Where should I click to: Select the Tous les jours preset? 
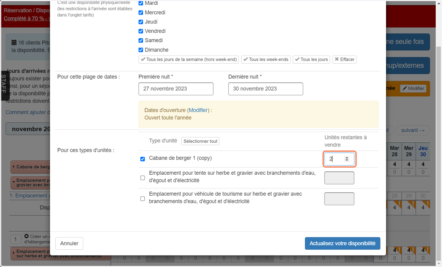[x=311, y=60]
